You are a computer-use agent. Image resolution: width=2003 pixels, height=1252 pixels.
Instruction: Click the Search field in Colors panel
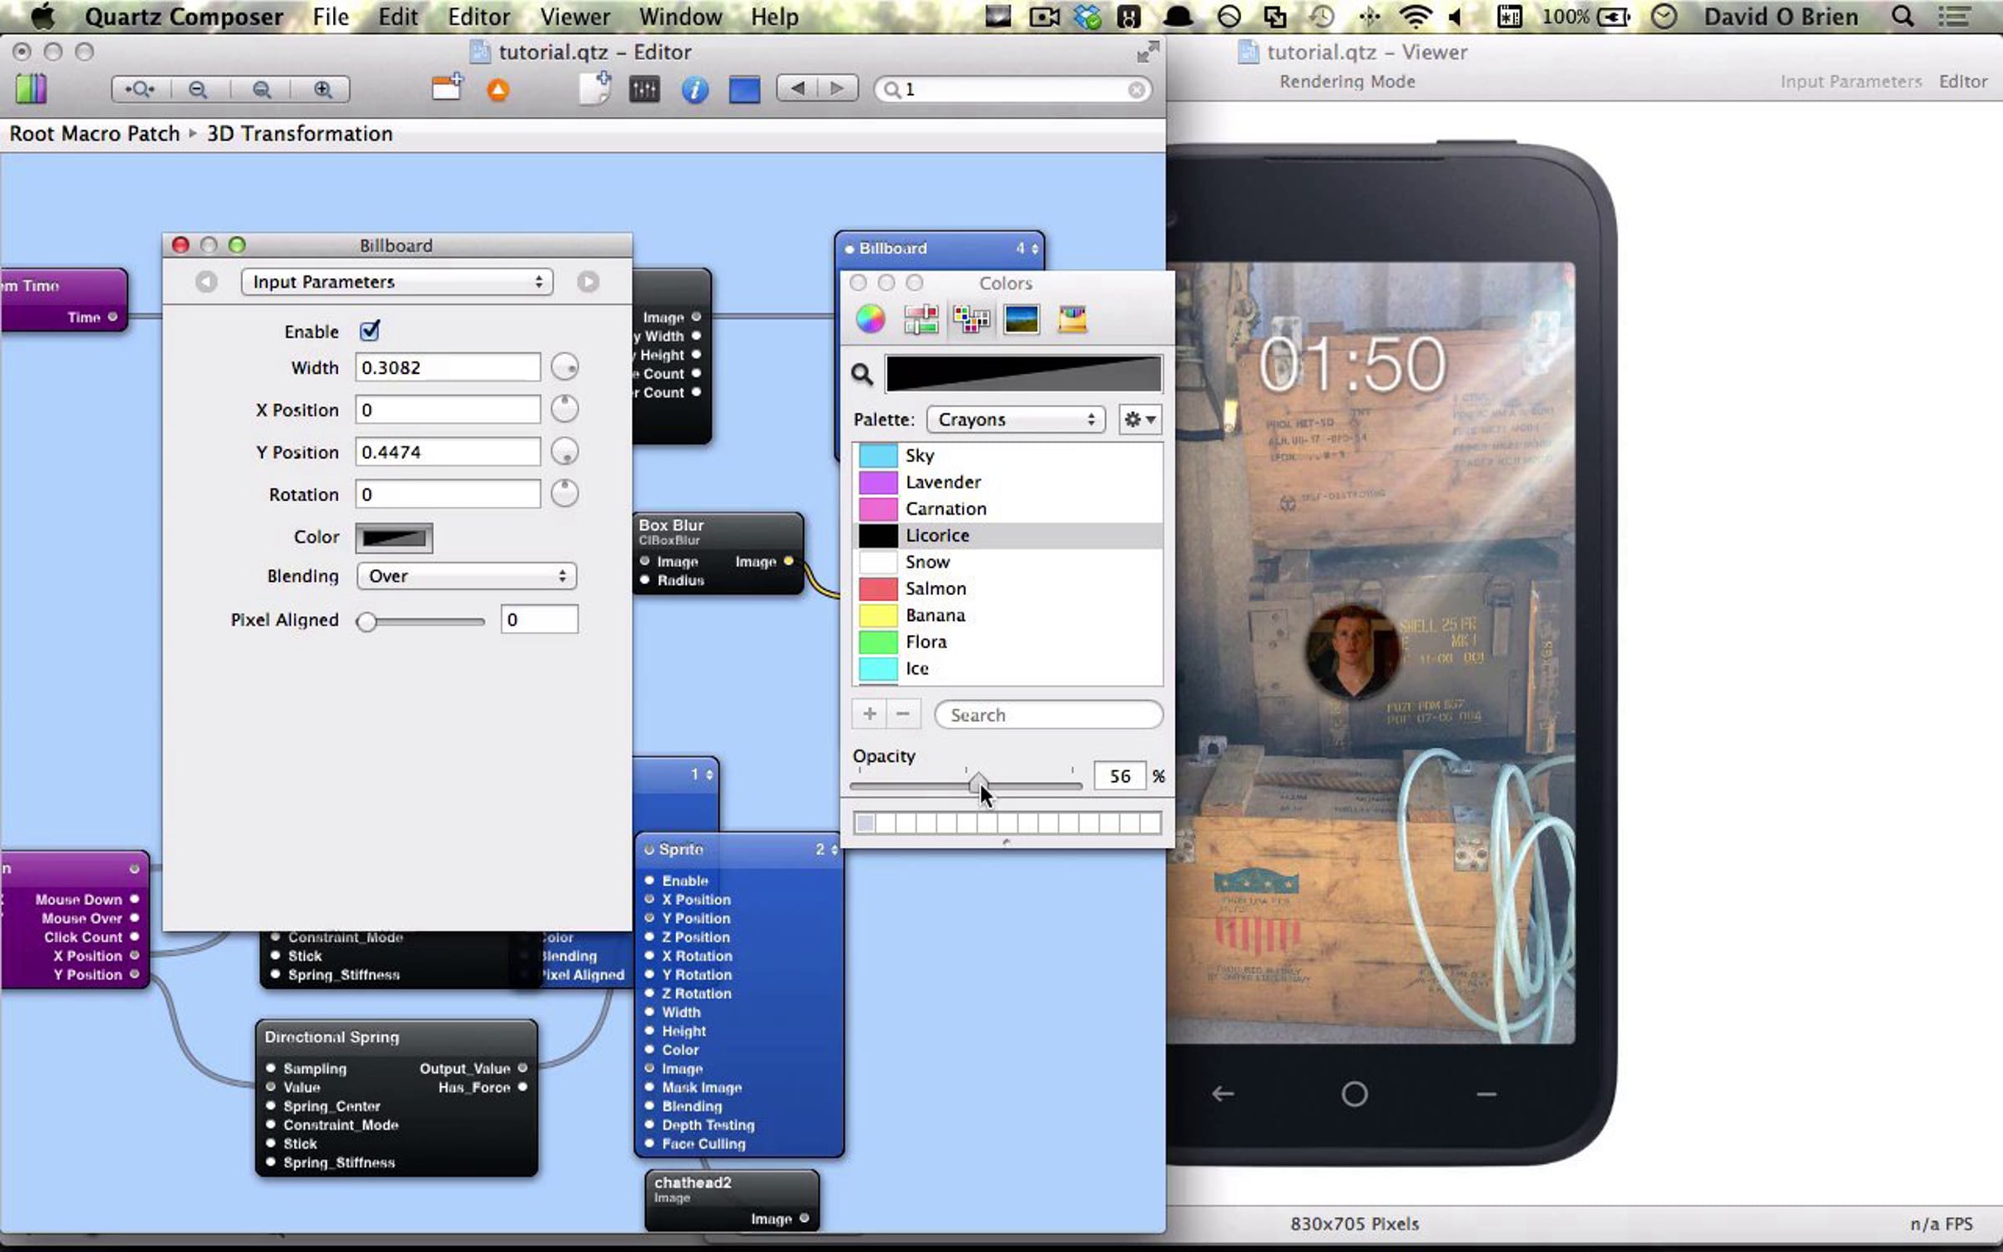[x=1048, y=714]
